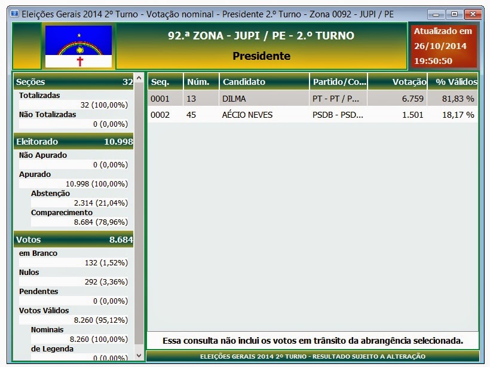Select the AÉCIO NEVES candidate row
Viewport: 490px width, 367px height.
pos(313,115)
